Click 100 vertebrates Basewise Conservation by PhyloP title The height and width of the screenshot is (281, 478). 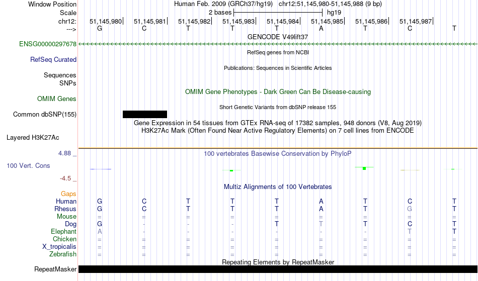278,153
